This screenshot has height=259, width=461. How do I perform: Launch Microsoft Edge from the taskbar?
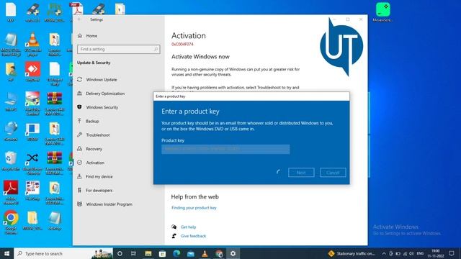click(x=176, y=253)
